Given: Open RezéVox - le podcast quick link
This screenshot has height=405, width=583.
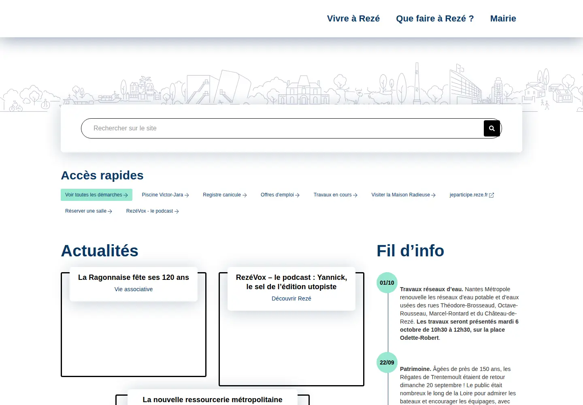Looking at the screenshot, I should pos(152,211).
